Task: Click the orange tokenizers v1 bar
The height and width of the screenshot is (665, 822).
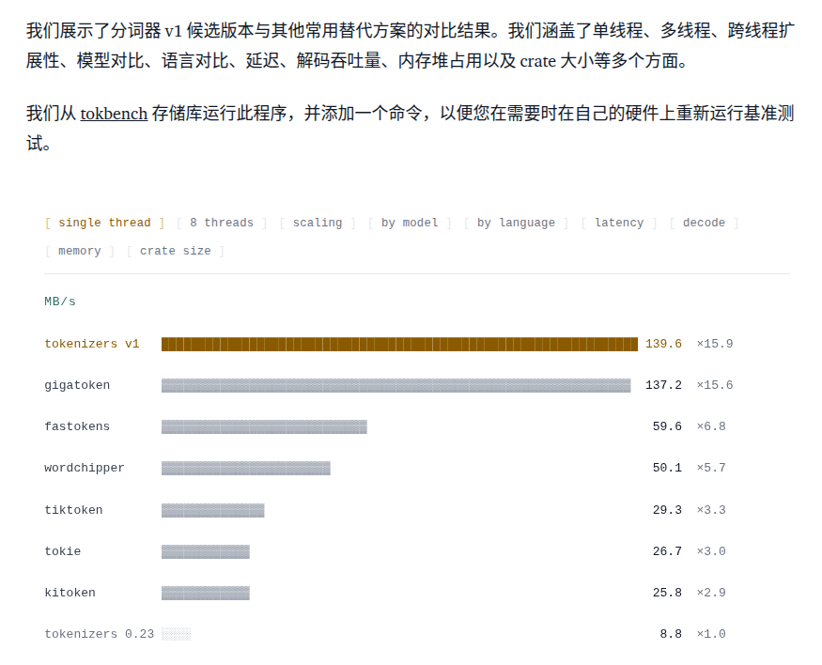Action: pyautogui.click(x=399, y=345)
